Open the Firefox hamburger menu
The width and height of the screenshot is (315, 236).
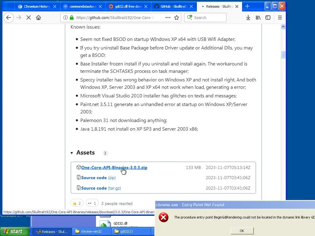point(280,18)
